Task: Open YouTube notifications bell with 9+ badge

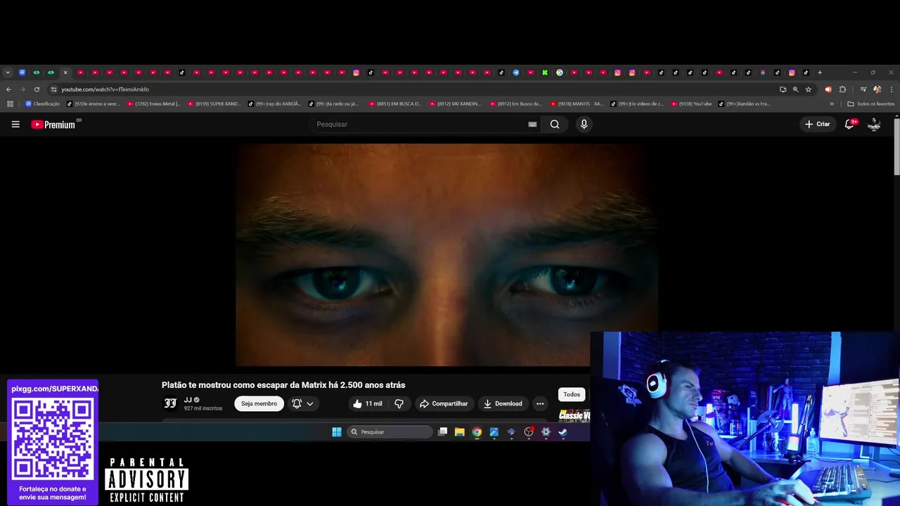Action: (x=849, y=124)
